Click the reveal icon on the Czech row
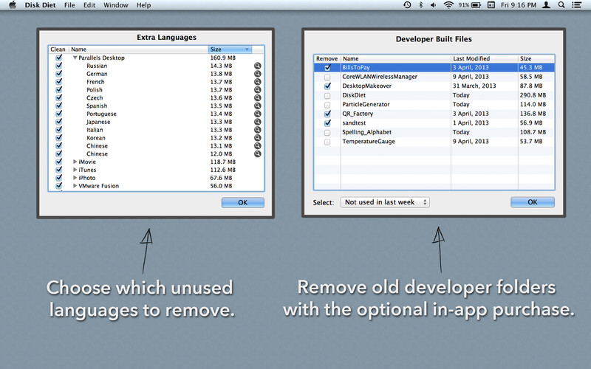Viewport: 591px width, 369px height. pyautogui.click(x=257, y=98)
